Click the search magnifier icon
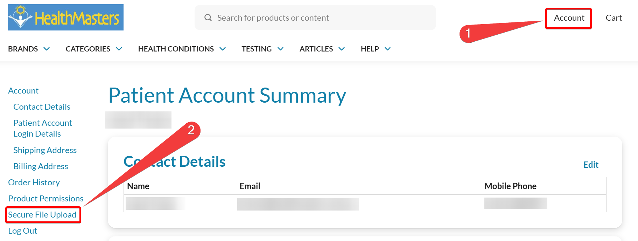Image resolution: width=638 pixels, height=241 pixels. tap(208, 18)
